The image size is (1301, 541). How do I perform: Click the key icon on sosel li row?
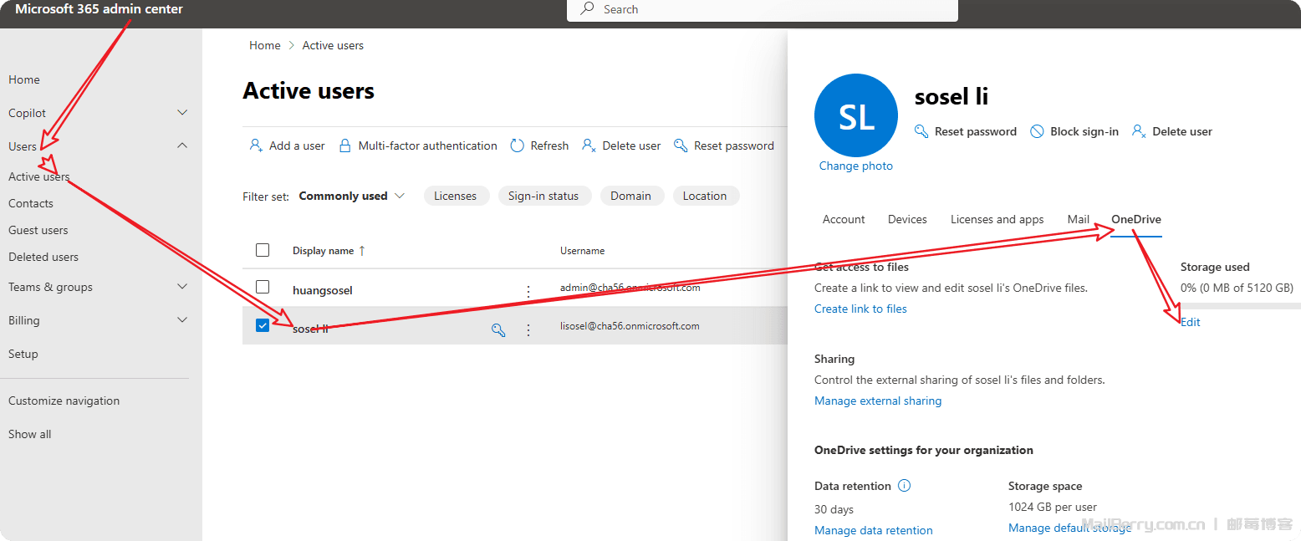pos(498,330)
